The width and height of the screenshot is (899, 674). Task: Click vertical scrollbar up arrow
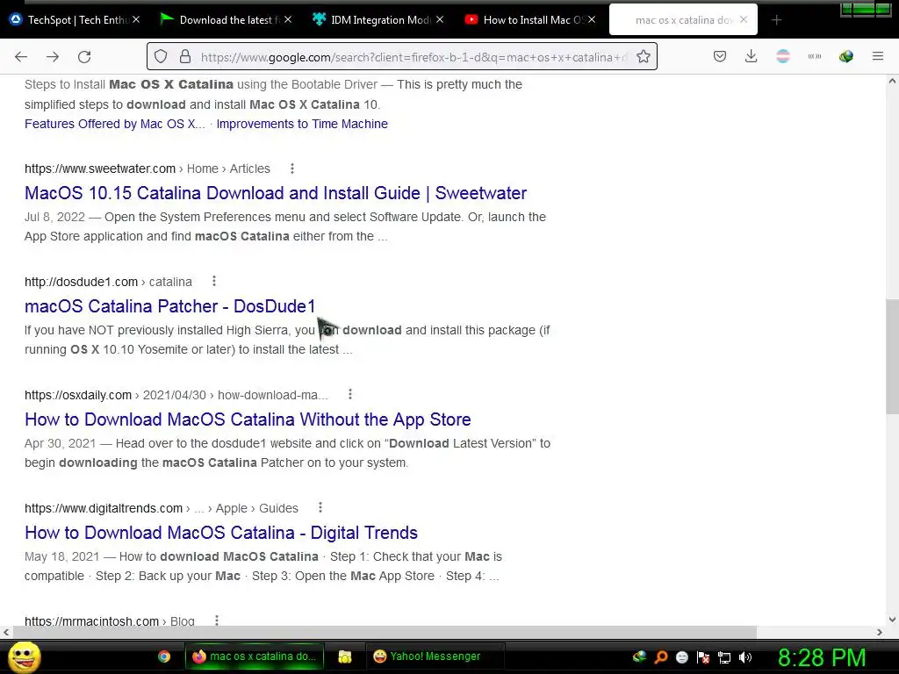(x=892, y=81)
